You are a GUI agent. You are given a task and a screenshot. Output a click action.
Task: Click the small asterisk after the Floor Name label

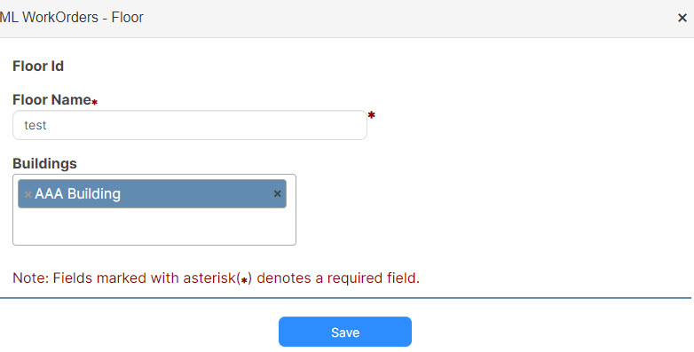click(94, 102)
